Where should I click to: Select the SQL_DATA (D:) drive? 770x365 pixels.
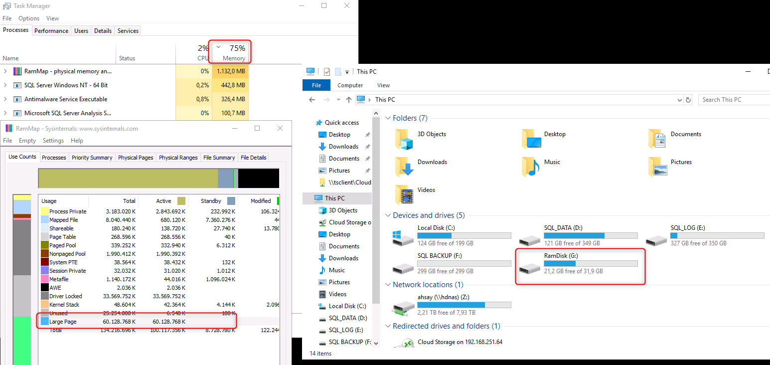pos(578,235)
